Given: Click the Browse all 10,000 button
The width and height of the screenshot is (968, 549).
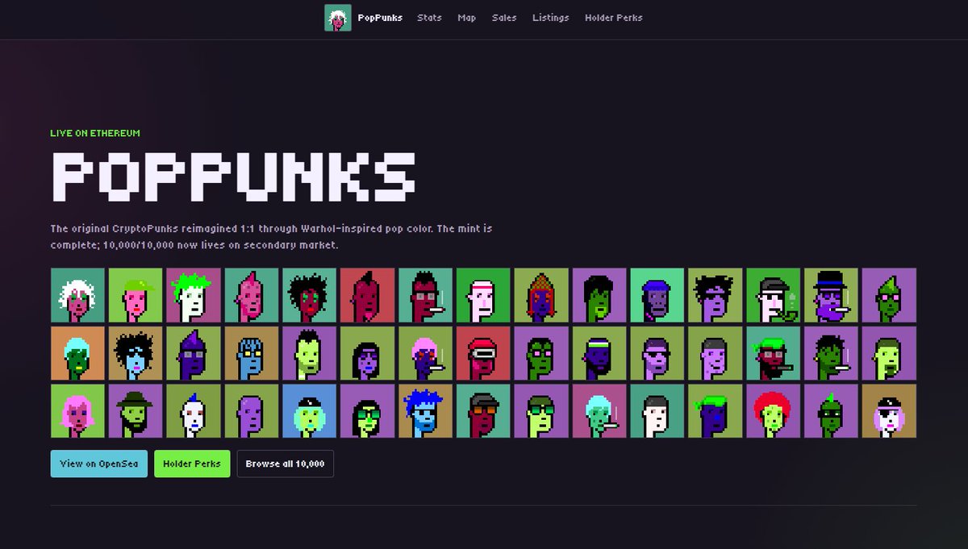Looking at the screenshot, I should 285,464.
